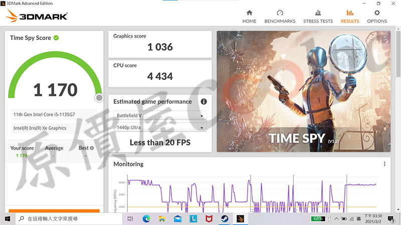Show info for Estimated game performance

coord(204,101)
